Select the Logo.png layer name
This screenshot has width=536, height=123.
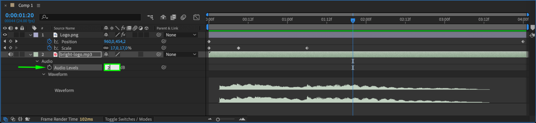click(69, 35)
